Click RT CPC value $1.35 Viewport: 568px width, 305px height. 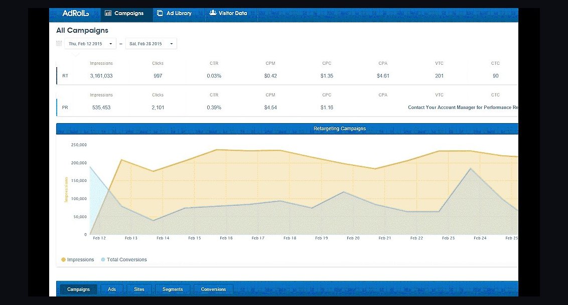point(327,76)
